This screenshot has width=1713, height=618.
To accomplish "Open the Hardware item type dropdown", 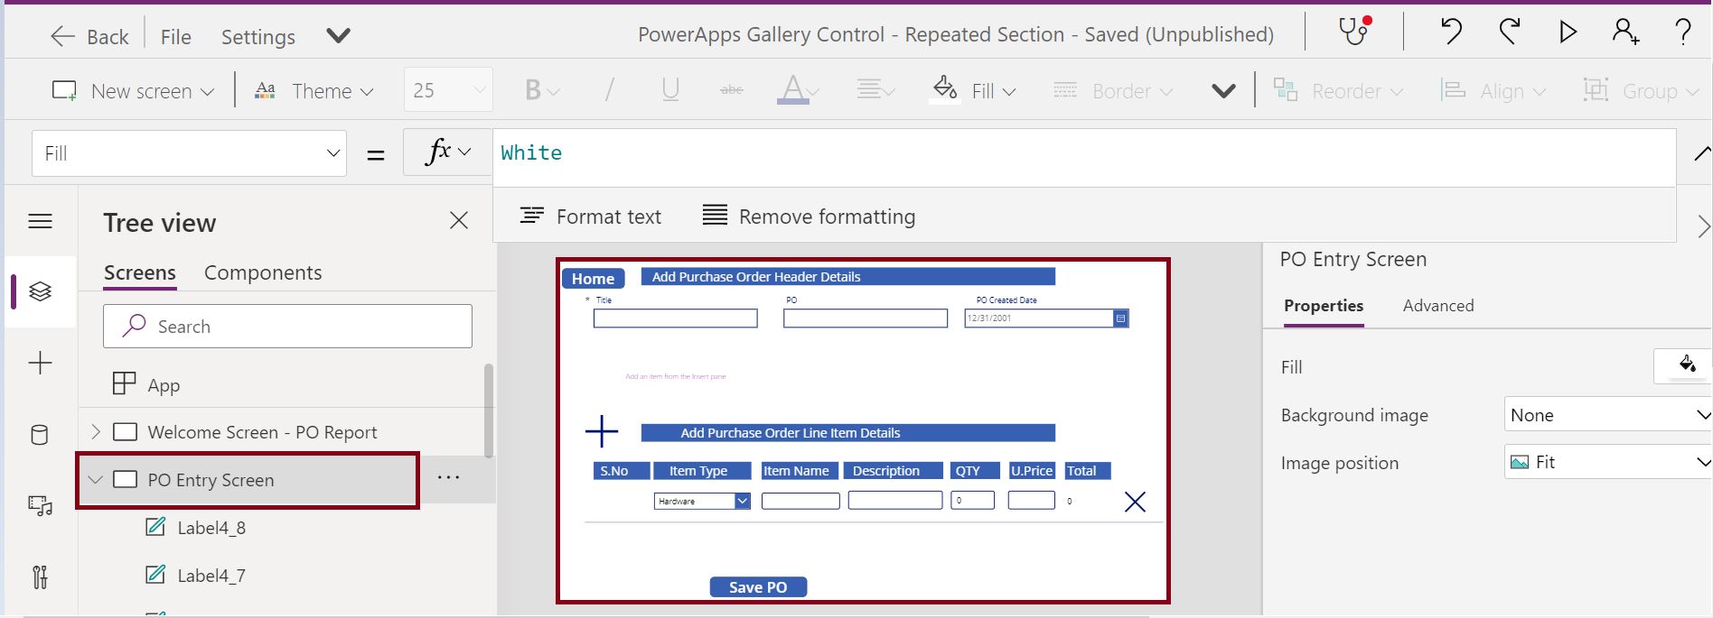I will 702,501.
